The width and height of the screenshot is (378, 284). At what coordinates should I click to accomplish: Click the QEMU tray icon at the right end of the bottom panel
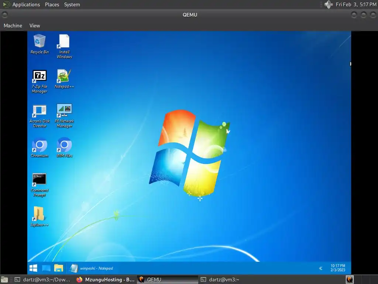pos(350,280)
